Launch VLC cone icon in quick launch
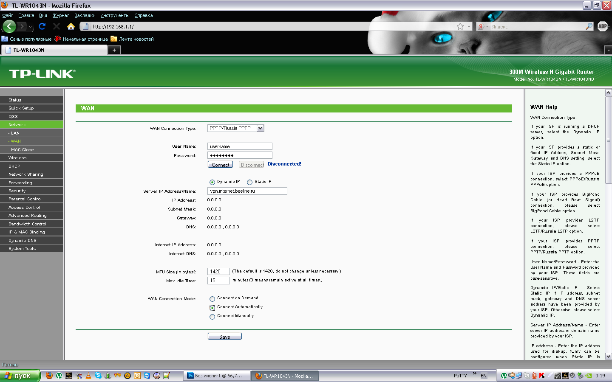Image resolution: width=612 pixels, height=382 pixels. tap(88, 376)
